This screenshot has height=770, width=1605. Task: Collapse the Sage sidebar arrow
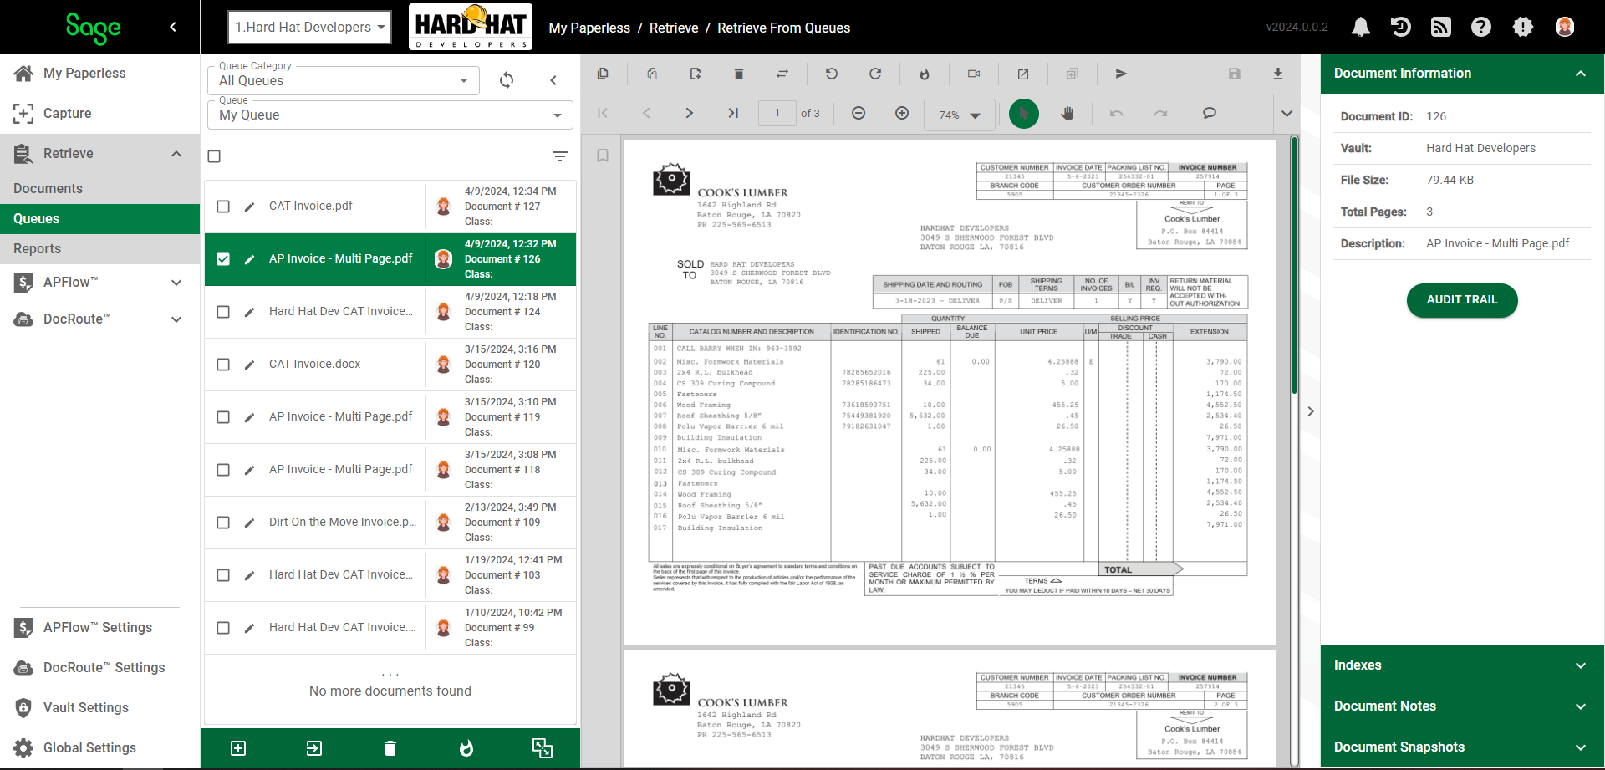point(173,27)
